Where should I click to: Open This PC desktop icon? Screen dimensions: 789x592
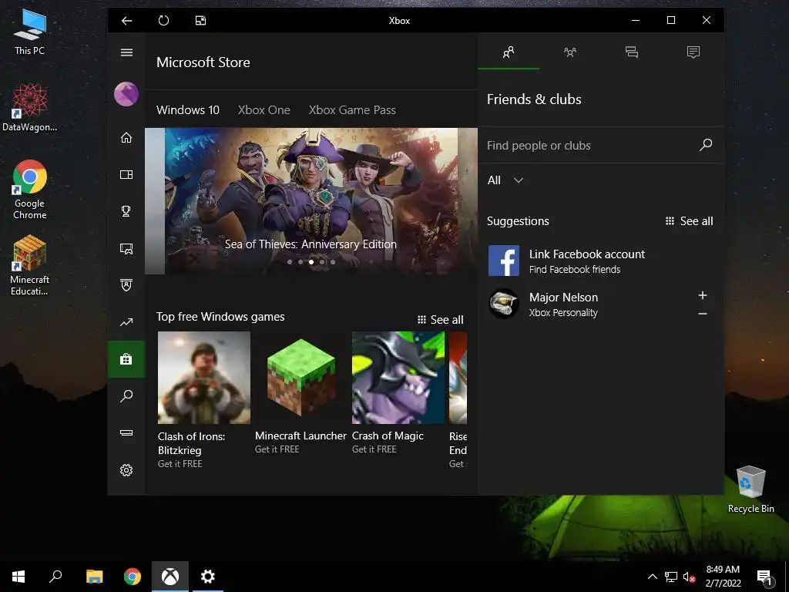tap(30, 32)
